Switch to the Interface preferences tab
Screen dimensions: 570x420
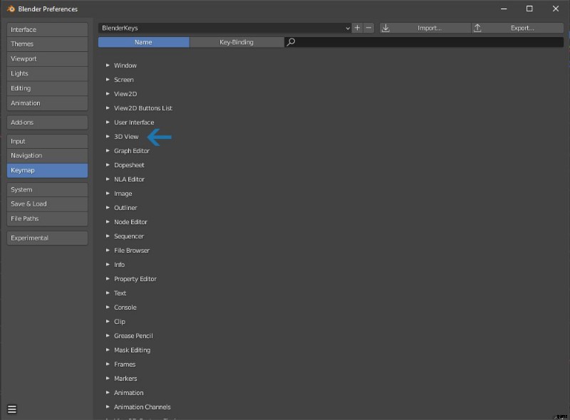[x=47, y=30]
